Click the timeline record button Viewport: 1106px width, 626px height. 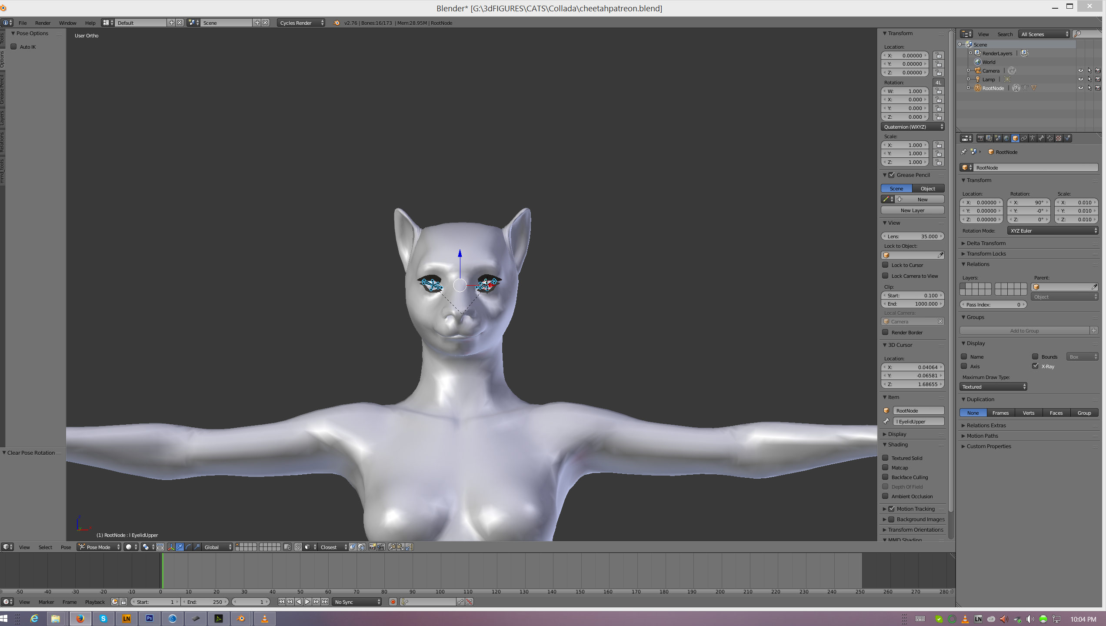[393, 602]
